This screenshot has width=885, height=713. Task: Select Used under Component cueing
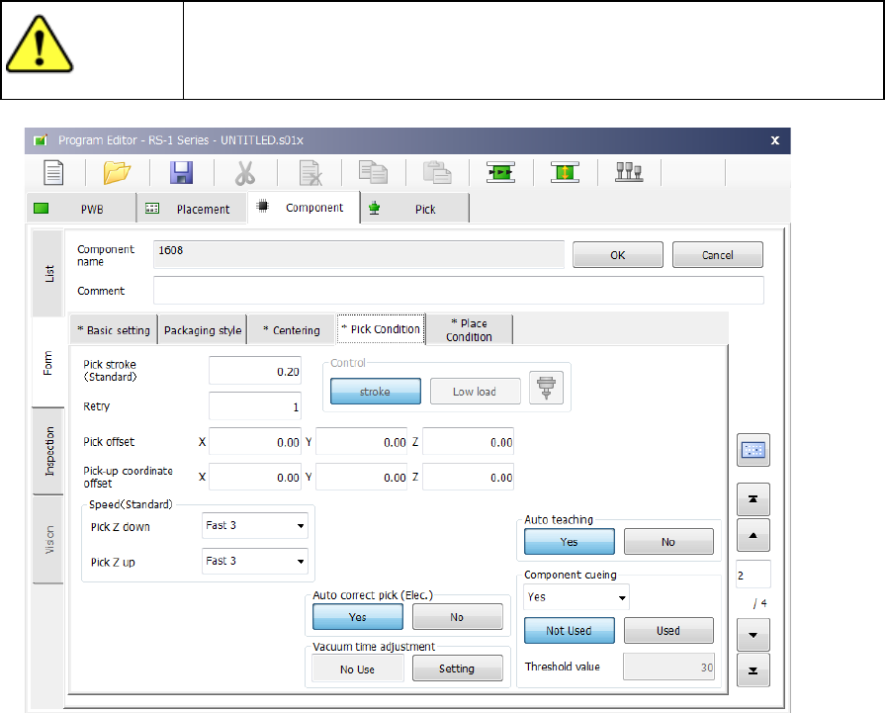[x=668, y=631]
